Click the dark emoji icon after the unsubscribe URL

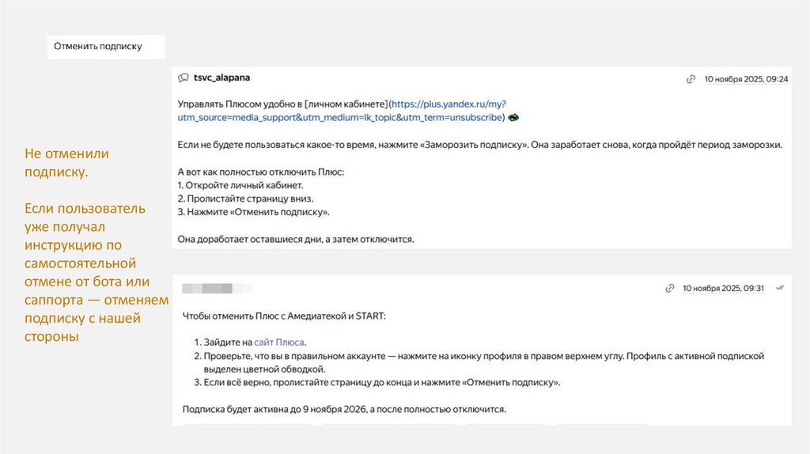coord(513,118)
